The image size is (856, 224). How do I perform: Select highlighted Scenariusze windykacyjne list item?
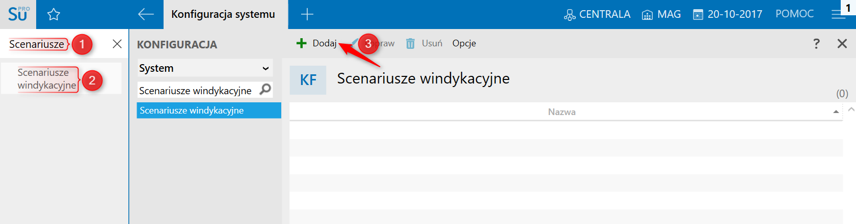tap(209, 110)
